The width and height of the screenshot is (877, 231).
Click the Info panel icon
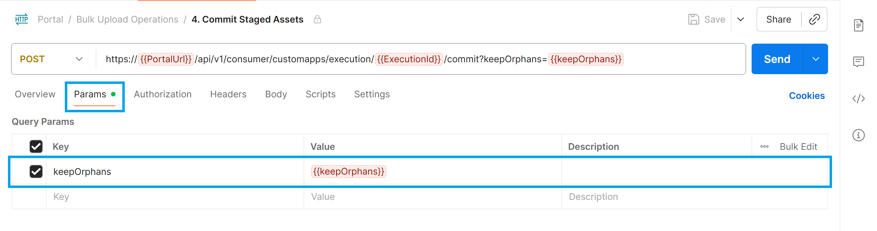859,135
